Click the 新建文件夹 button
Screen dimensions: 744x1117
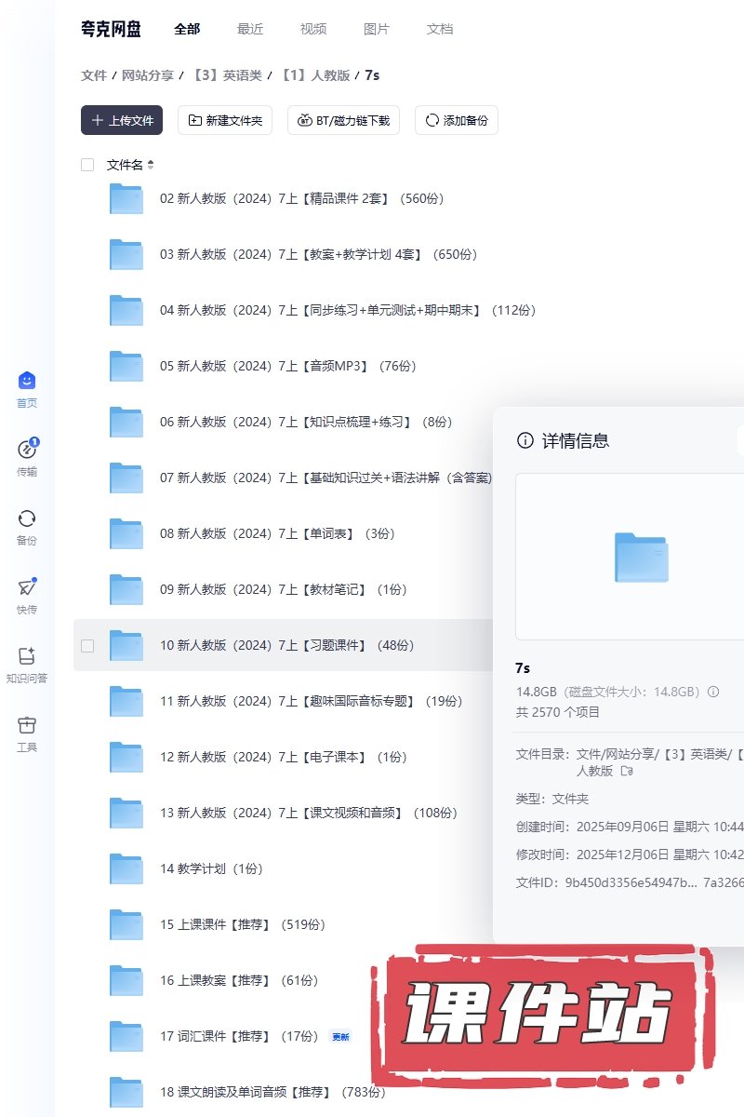[225, 120]
